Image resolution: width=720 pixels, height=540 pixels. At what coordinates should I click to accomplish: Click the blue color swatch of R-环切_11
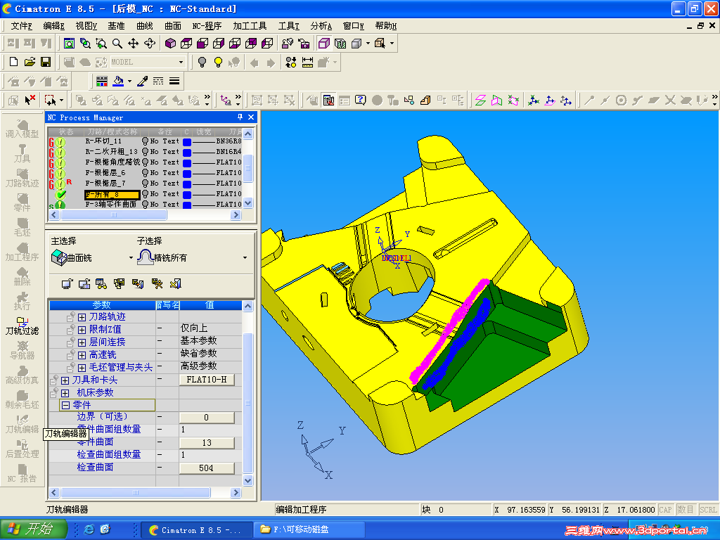point(187,141)
